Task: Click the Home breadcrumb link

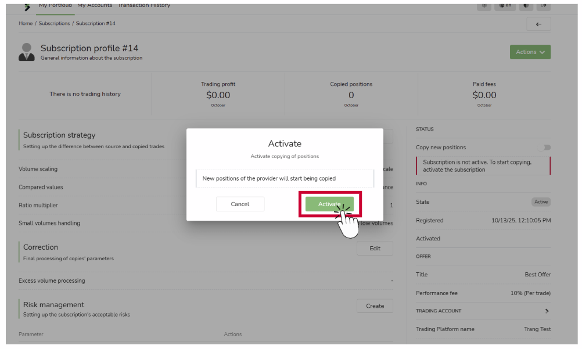Action: pyautogui.click(x=26, y=24)
